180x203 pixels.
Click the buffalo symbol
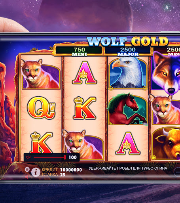click(x=166, y=144)
